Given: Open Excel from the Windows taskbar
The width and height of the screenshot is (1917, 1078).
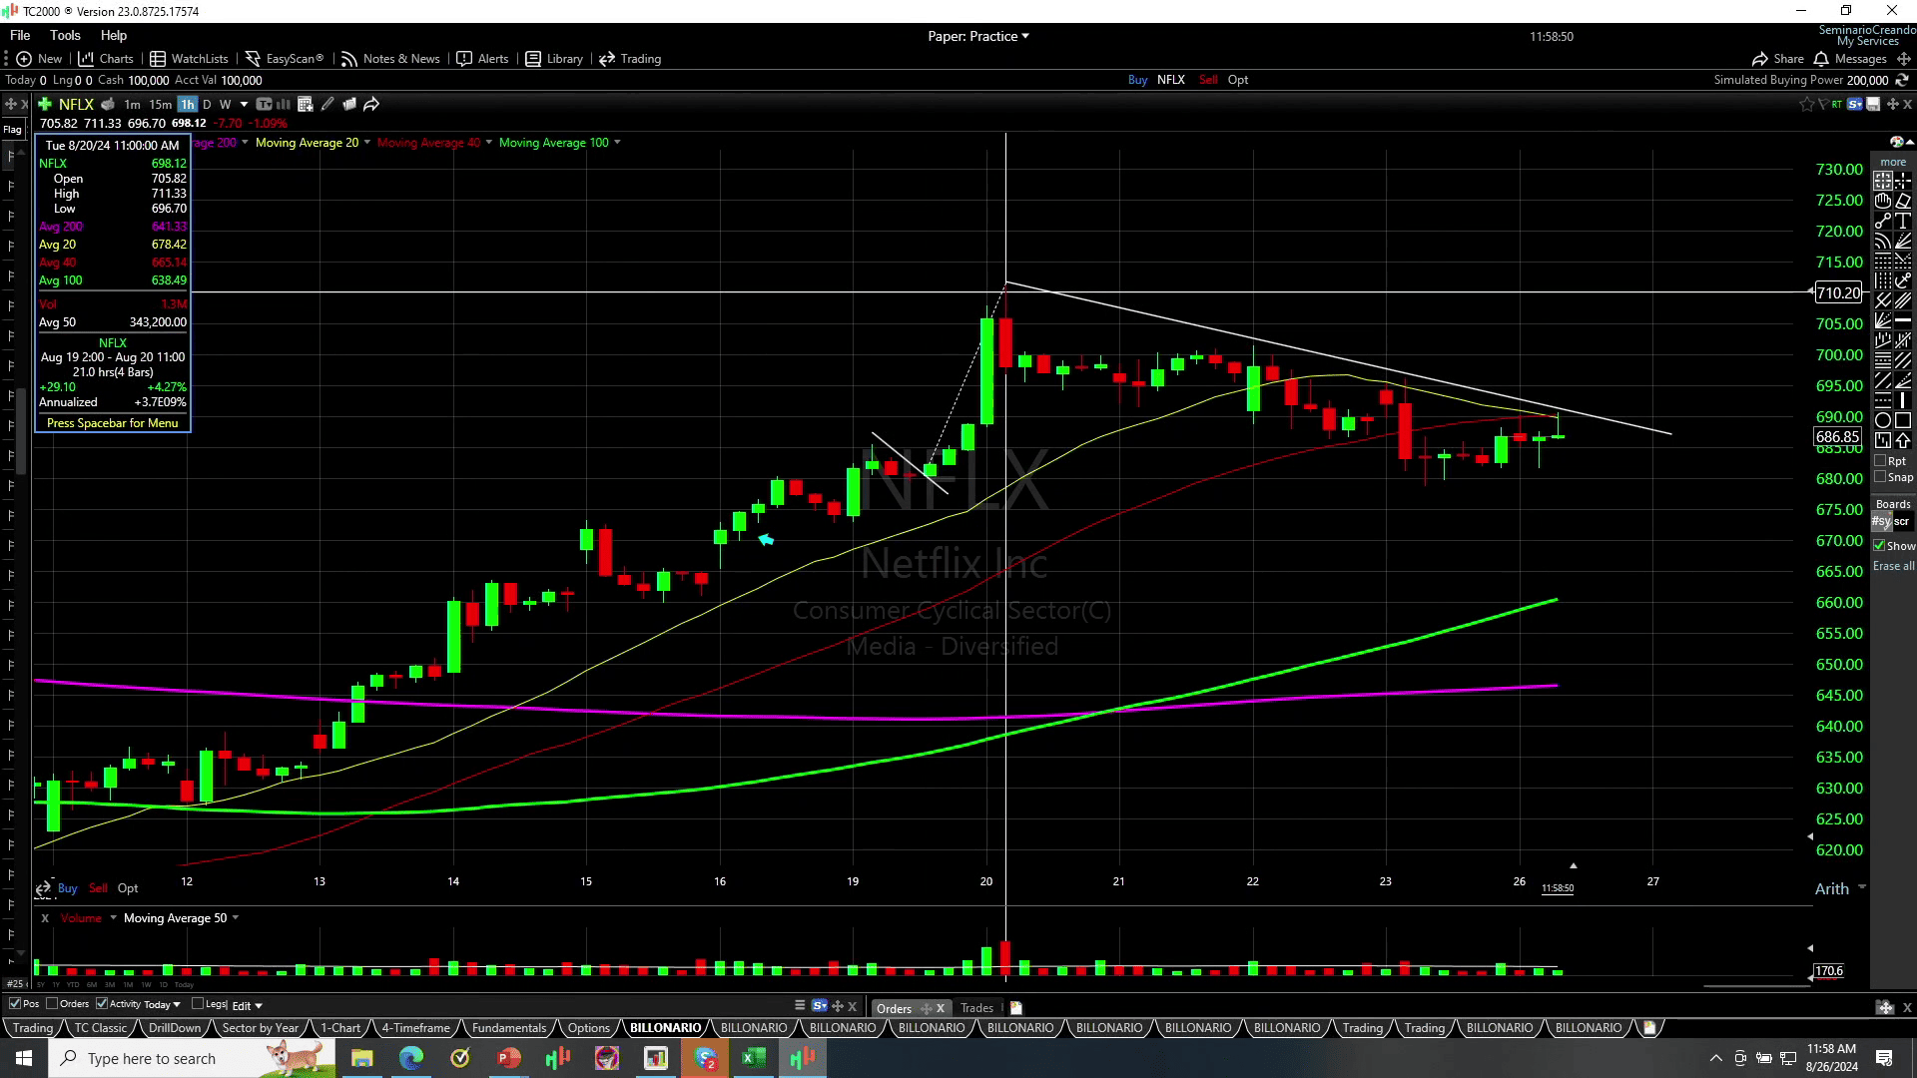Looking at the screenshot, I should click(x=754, y=1058).
